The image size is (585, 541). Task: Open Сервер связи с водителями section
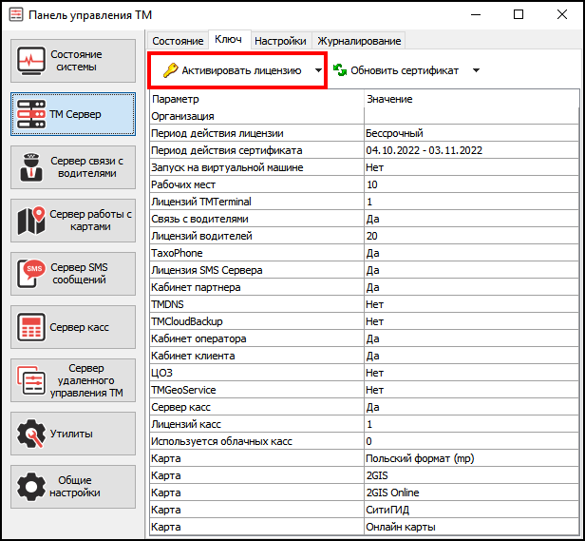tap(74, 167)
